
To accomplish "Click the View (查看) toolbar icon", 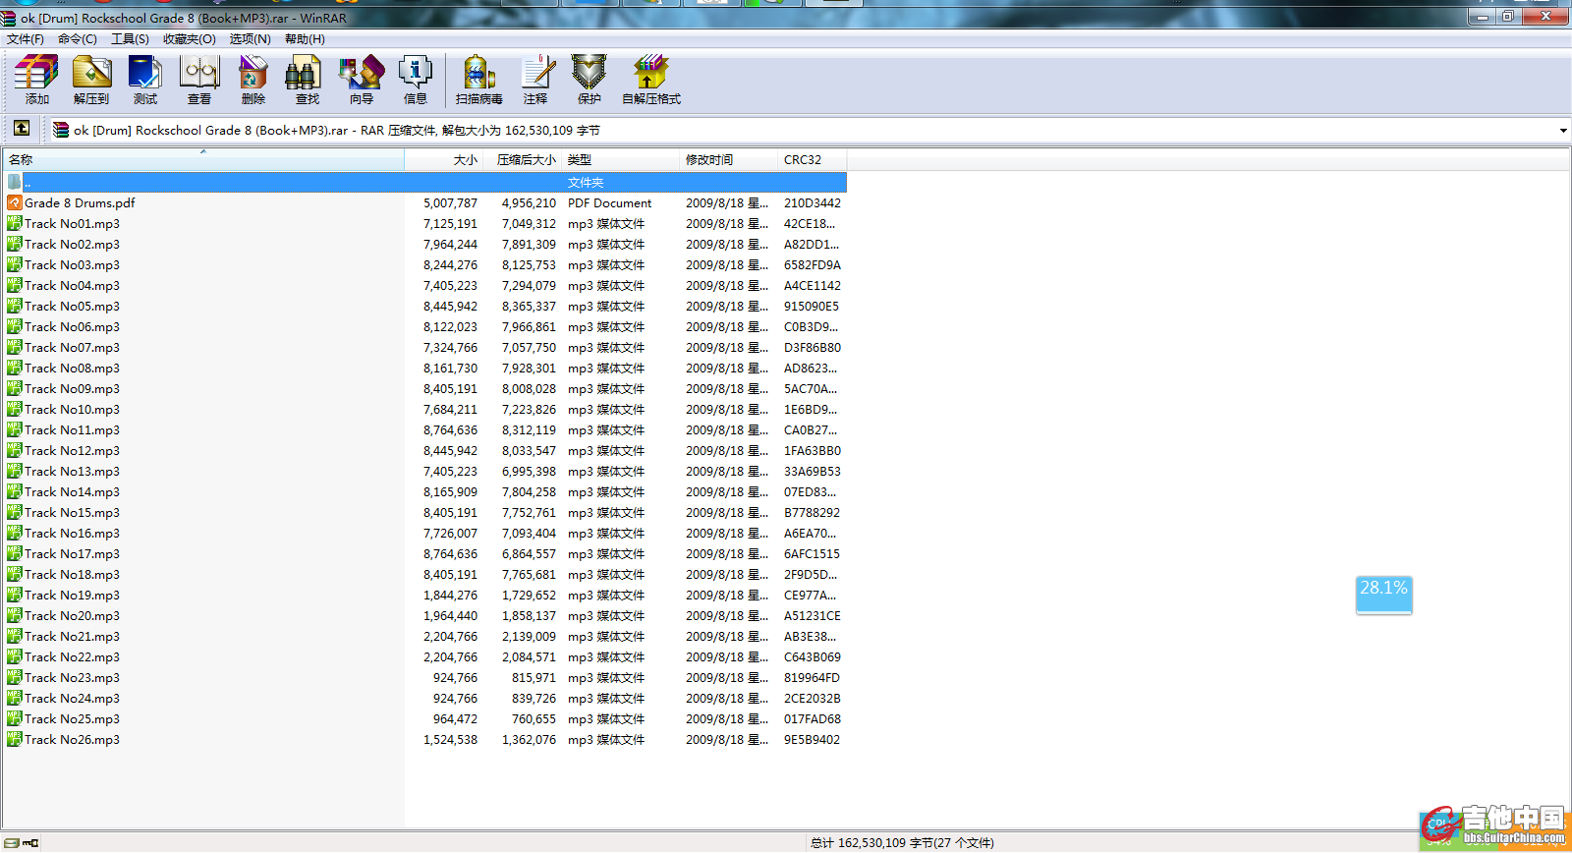I will click(199, 80).
